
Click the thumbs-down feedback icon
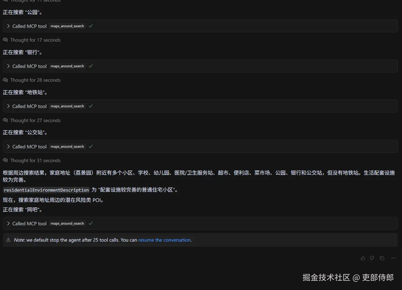[372, 258]
